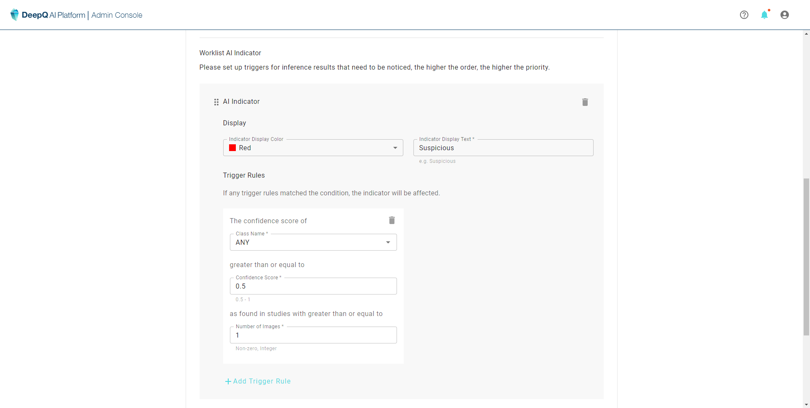The image size is (810, 408).
Task: Click into the Confidence Score field
Action: 313,286
